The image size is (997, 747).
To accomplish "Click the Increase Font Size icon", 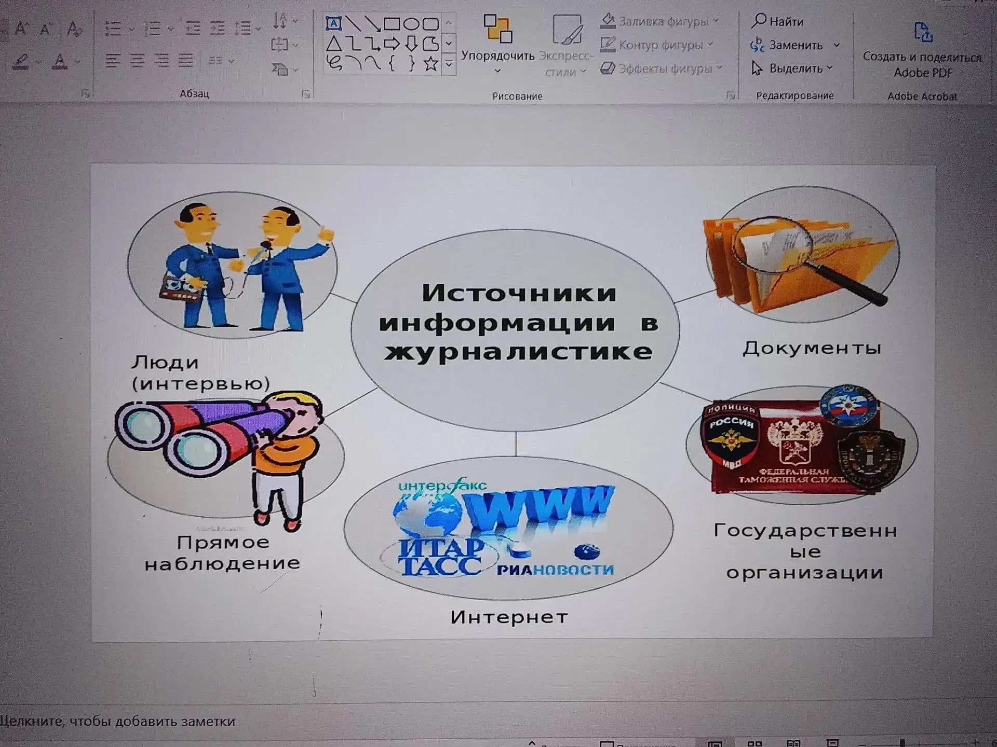I will pyautogui.click(x=21, y=28).
